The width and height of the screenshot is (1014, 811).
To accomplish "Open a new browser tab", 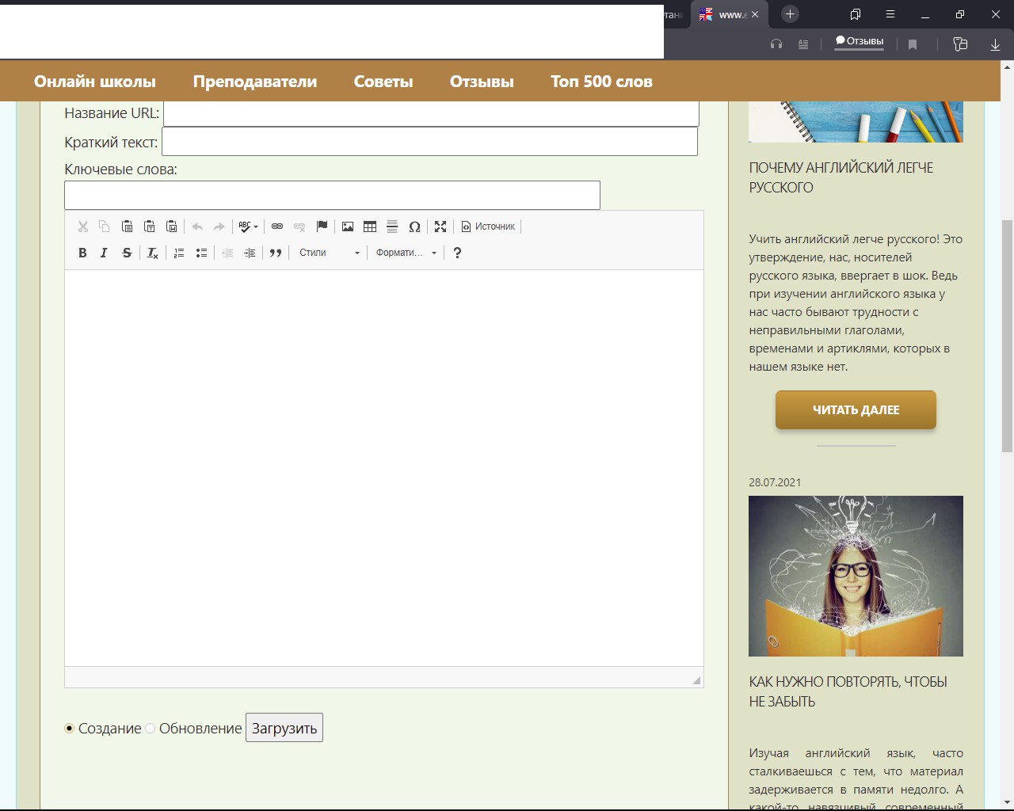I will pyautogui.click(x=790, y=14).
